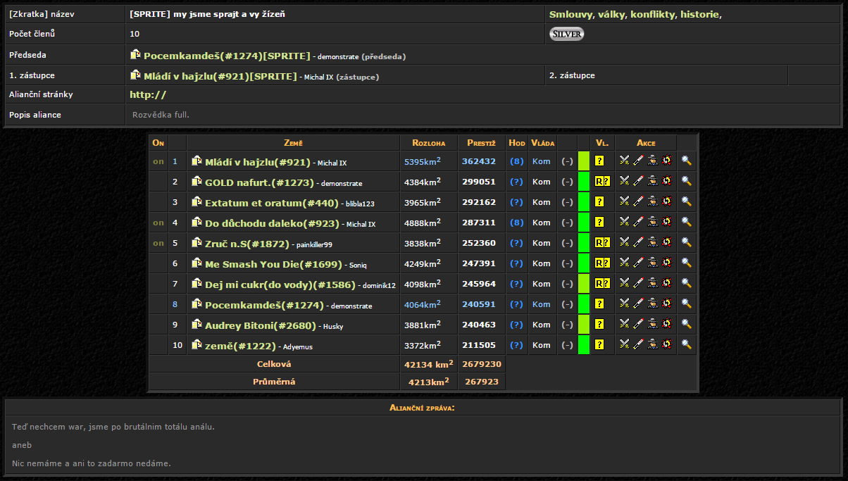
Task: Click the missile icon for Do důchodu daleko
Action: tap(638, 222)
